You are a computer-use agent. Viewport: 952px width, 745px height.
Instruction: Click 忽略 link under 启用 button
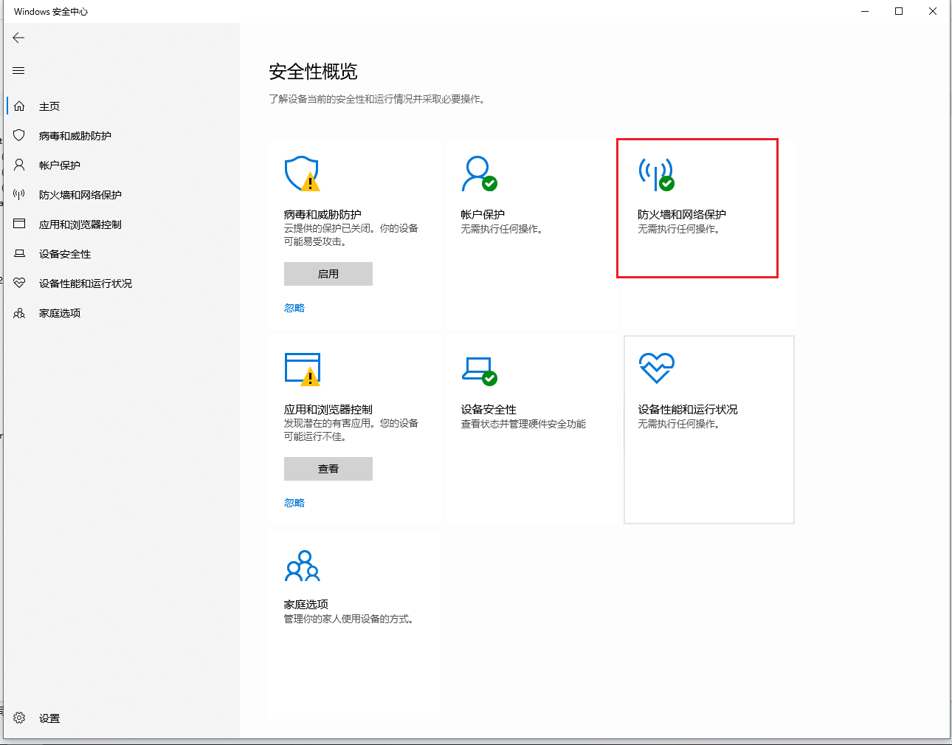click(x=294, y=308)
